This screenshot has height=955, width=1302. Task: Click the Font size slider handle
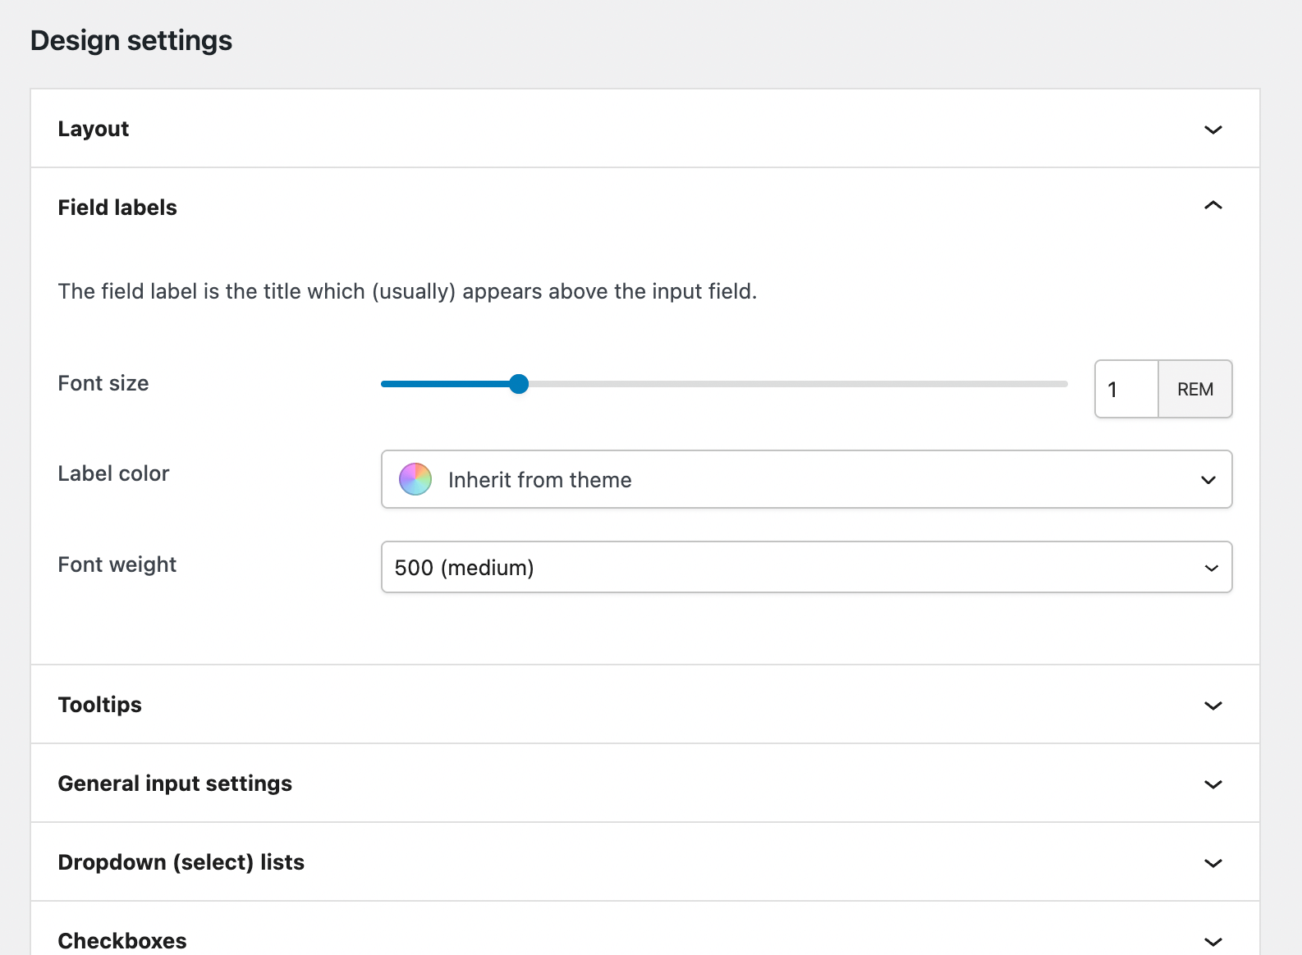pos(518,384)
